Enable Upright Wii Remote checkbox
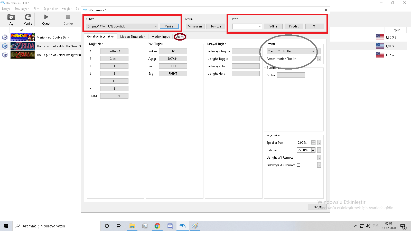 pos(298,158)
